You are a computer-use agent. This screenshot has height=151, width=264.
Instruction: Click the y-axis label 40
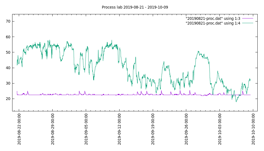[x=8, y=68]
